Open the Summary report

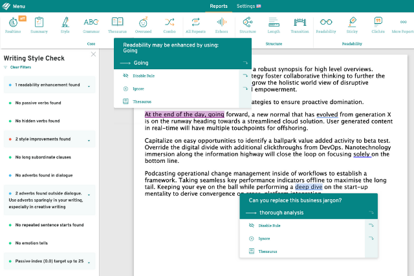click(x=39, y=25)
